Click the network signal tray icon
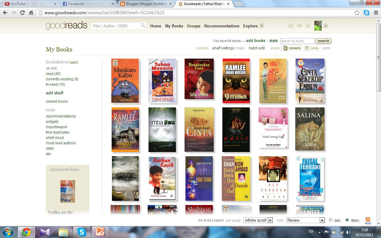 tap(341, 232)
